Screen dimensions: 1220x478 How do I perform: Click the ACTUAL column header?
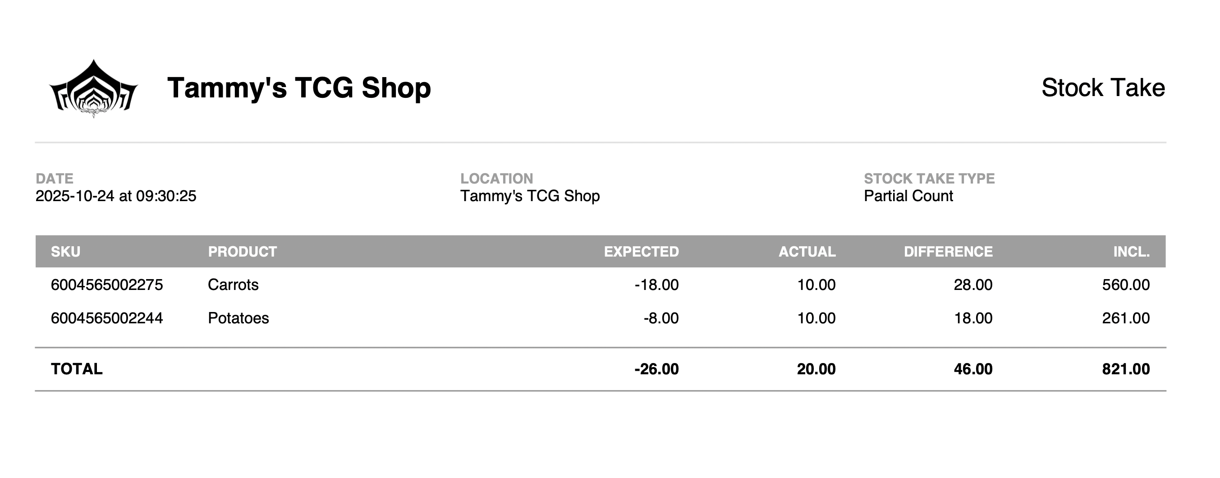coord(807,252)
